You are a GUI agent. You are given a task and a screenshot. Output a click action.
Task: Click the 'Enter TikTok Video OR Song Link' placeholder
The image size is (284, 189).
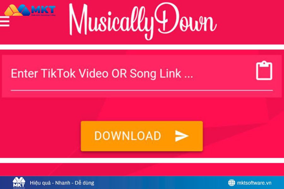(102, 73)
